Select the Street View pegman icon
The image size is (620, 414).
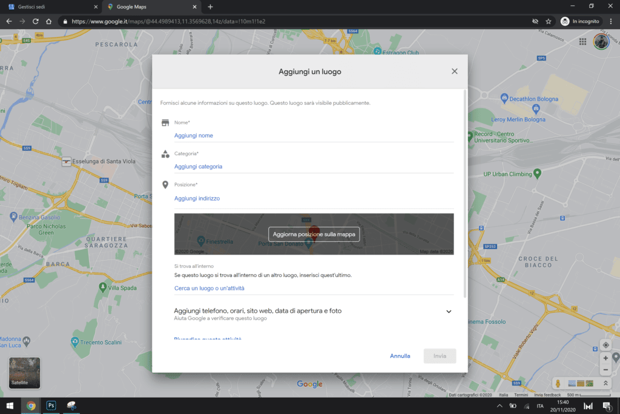point(558,384)
